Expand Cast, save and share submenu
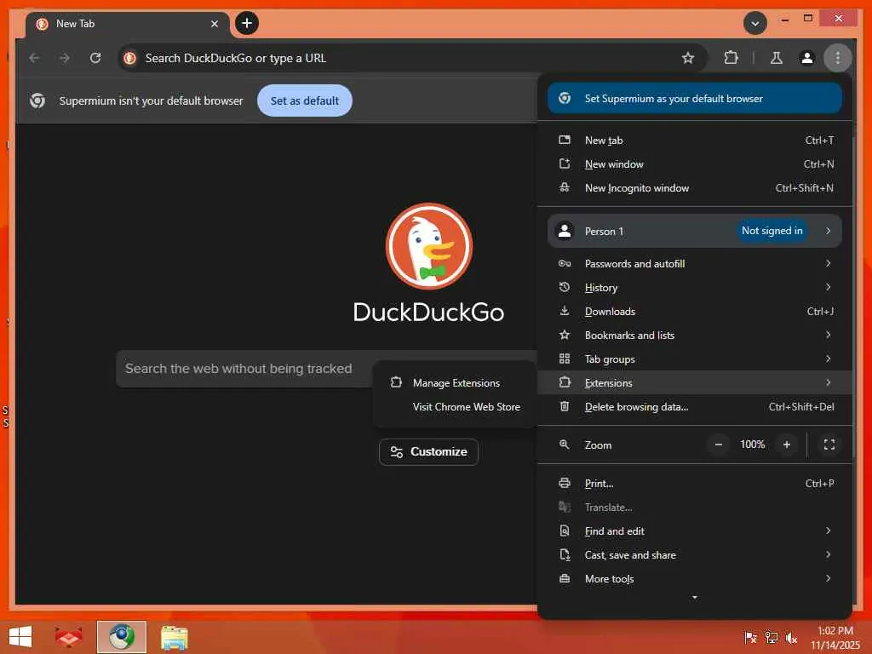This screenshot has width=872, height=654. (x=695, y=555)
